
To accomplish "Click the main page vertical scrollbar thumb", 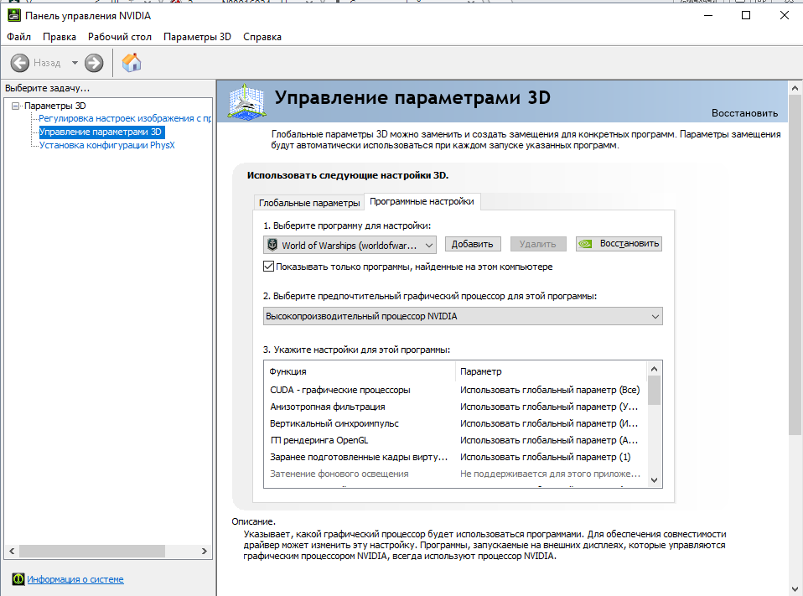I will 795,265.
